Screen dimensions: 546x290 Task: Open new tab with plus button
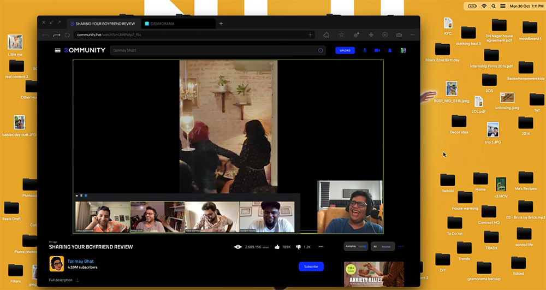tap(221, 23)
